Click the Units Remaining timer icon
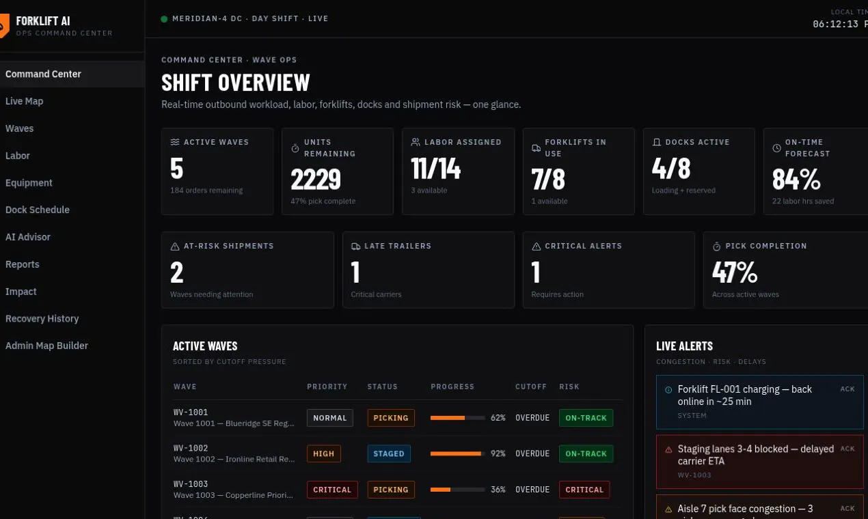The width and height of the screenshot is (868, 519). [295, 148]
